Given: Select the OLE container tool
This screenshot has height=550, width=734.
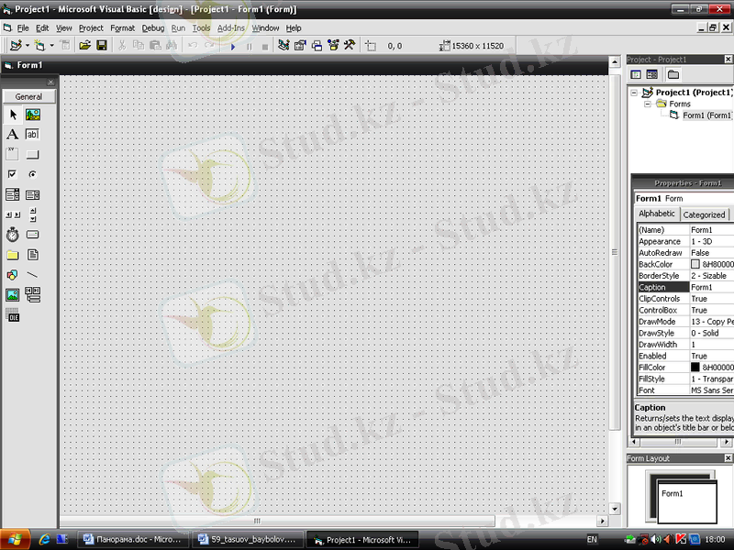Looking at the screenshot, I should point(13,316).
